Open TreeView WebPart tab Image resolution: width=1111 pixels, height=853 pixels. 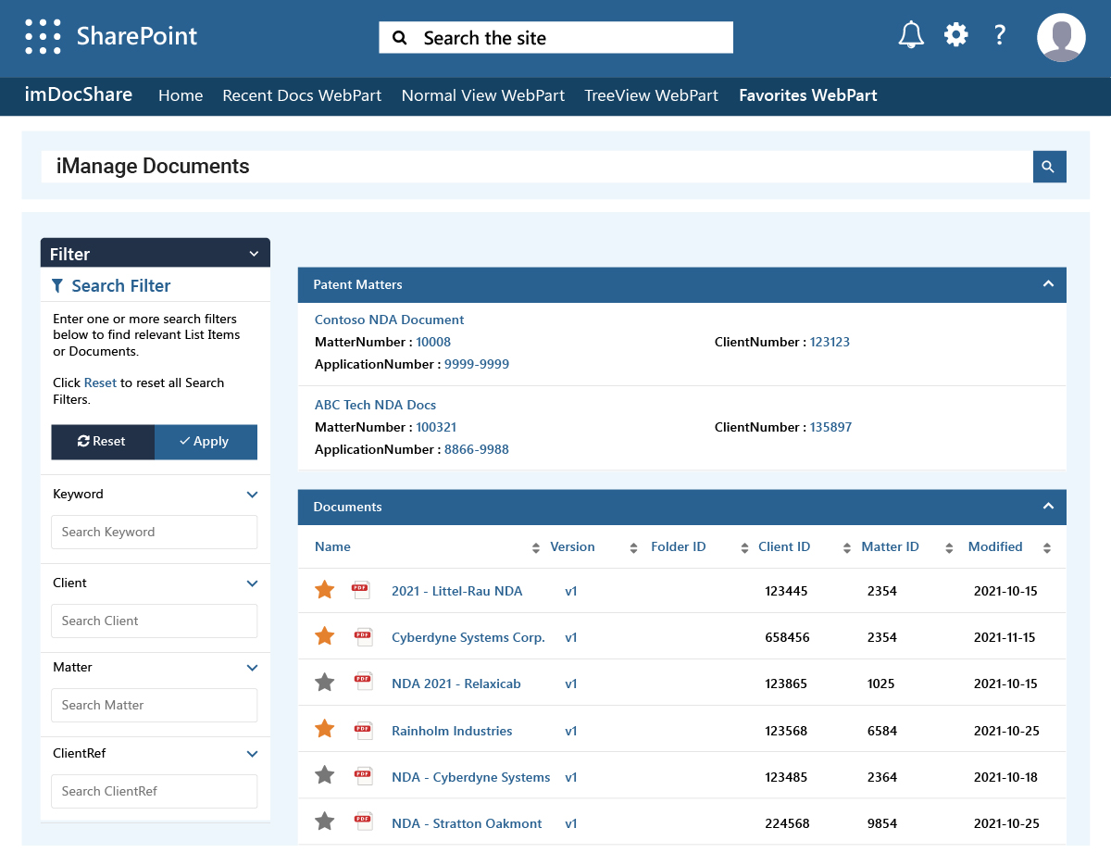(652, 95)
